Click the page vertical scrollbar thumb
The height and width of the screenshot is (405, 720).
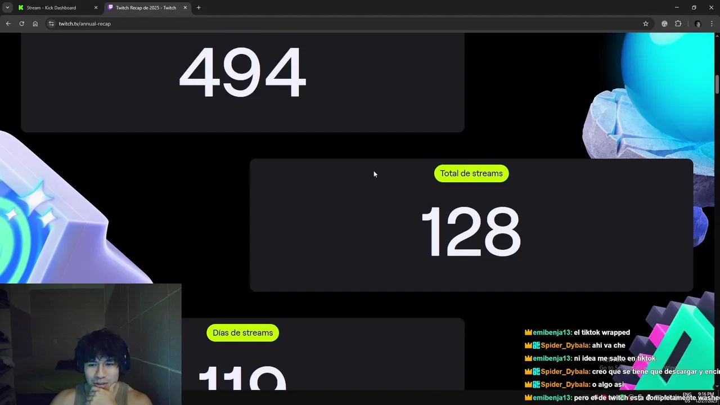coord(717,84)
